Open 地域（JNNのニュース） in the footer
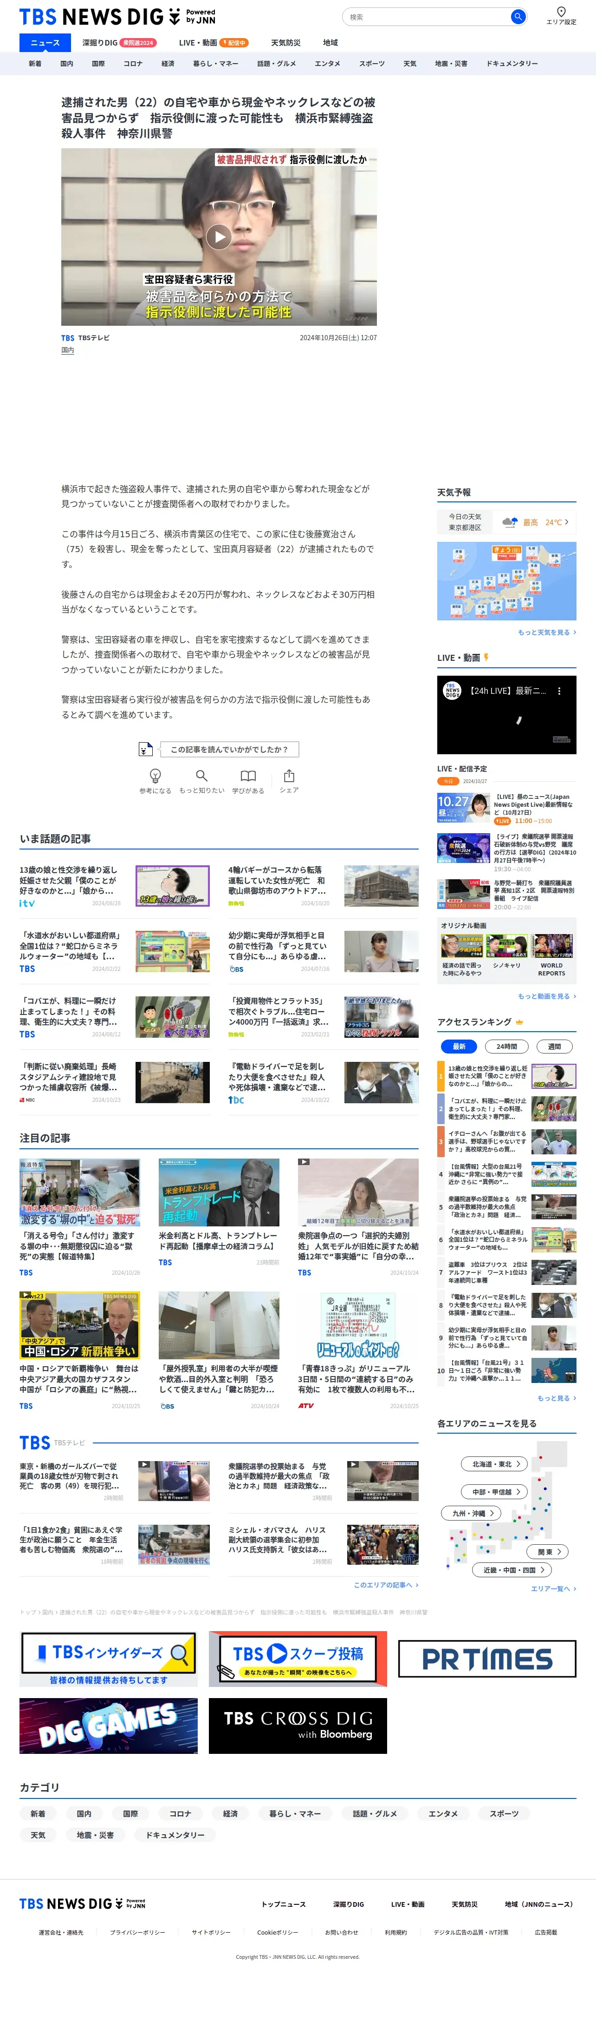This screenshot has width=596, height=2022. click(x=539, y=1904)
